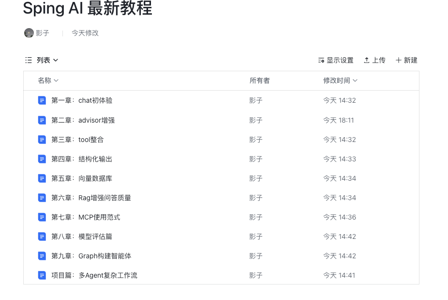
Task: Open 第六章：Rag增强问答质量 document
Action: click(x=91, y=198)
